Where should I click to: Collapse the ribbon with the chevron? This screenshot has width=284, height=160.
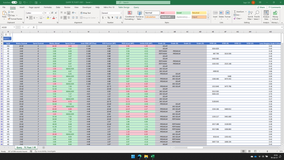pyautogui.click(x=282, y=23)
